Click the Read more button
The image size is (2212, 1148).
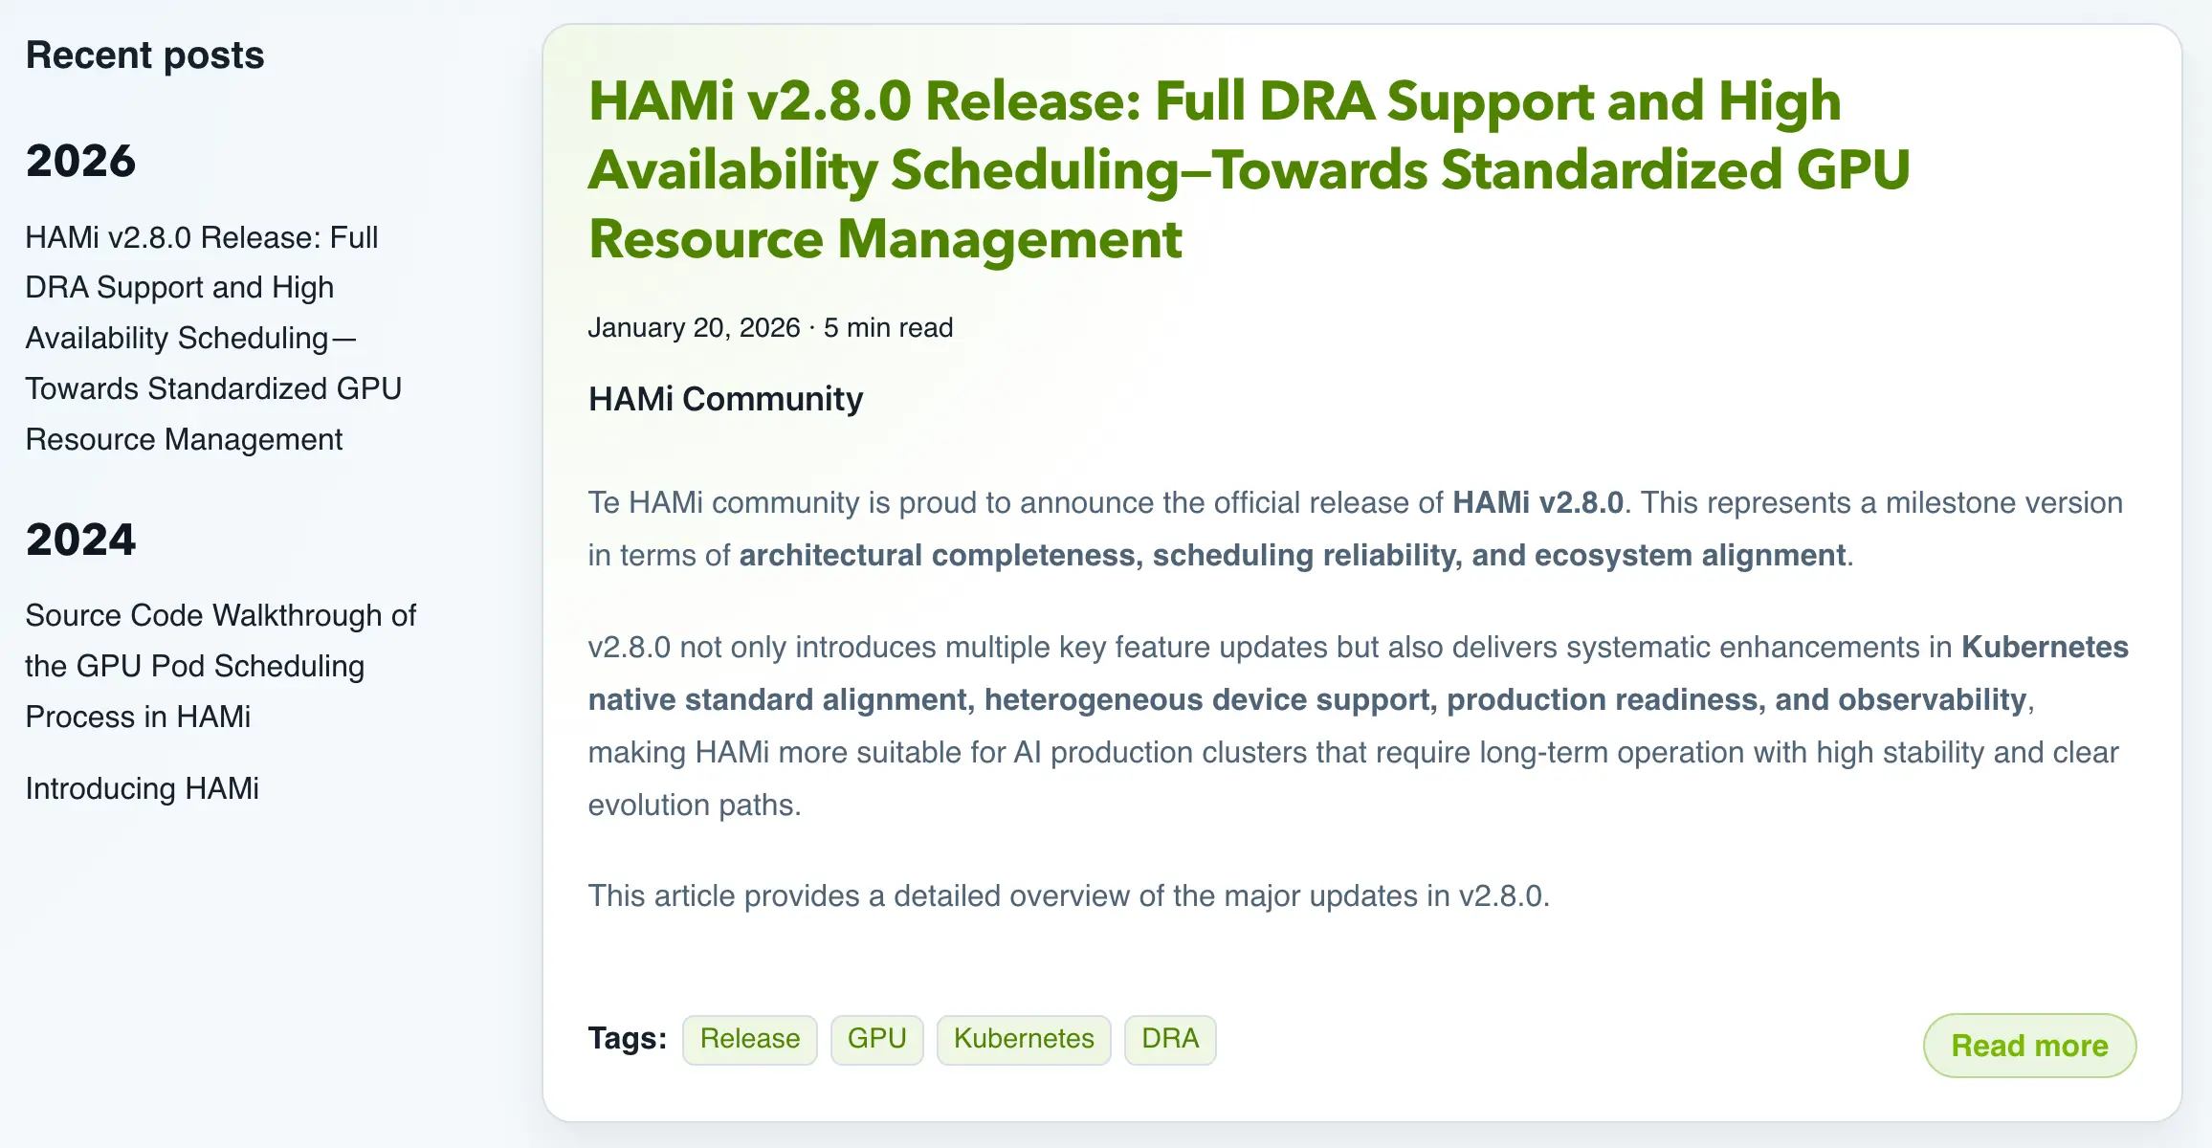2029,1046
